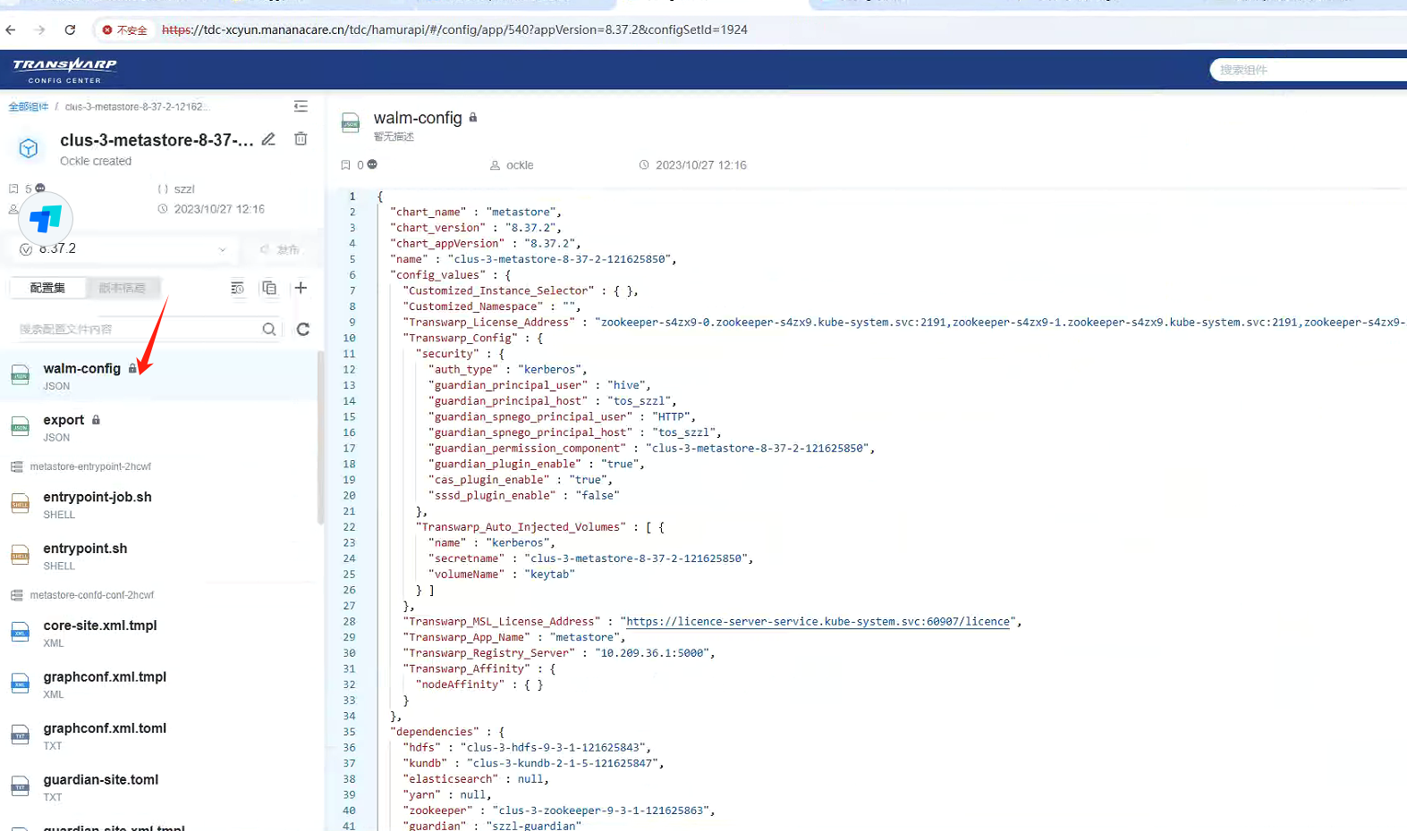Open the 8.37.2 version dropdown
The width and height of the screenshot is (1407, 831).
(222, 249)
